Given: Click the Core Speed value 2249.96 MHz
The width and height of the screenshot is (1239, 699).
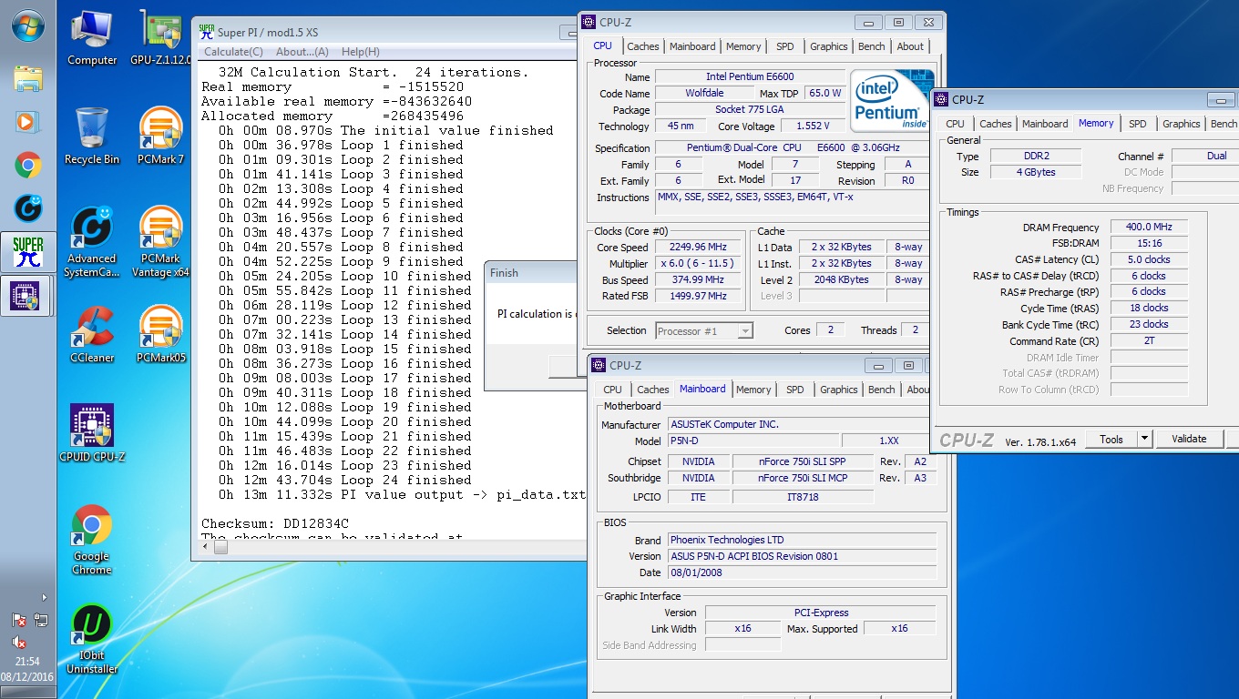Looking at the screenshot, I should (699, 248).
